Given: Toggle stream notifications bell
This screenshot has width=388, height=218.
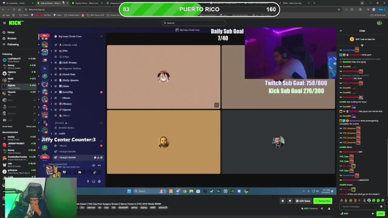Looking at the screenshot, I should click(x=283, y=201).
